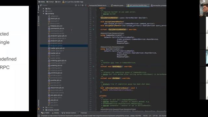The image size is (208, 117).
Task: Open the Project view dropdown
Action: [x=44, y=6]
